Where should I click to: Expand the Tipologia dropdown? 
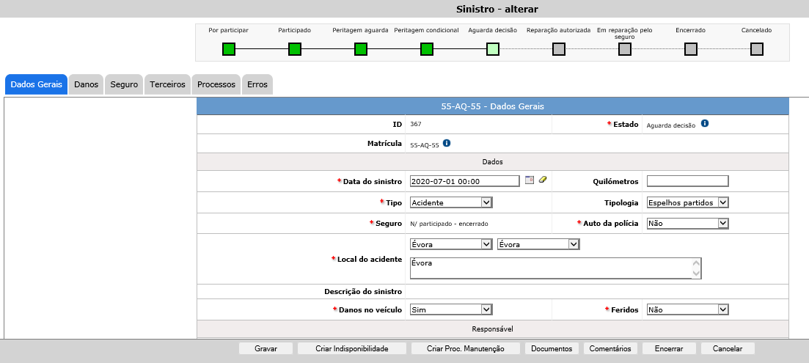tap(687, 202)
